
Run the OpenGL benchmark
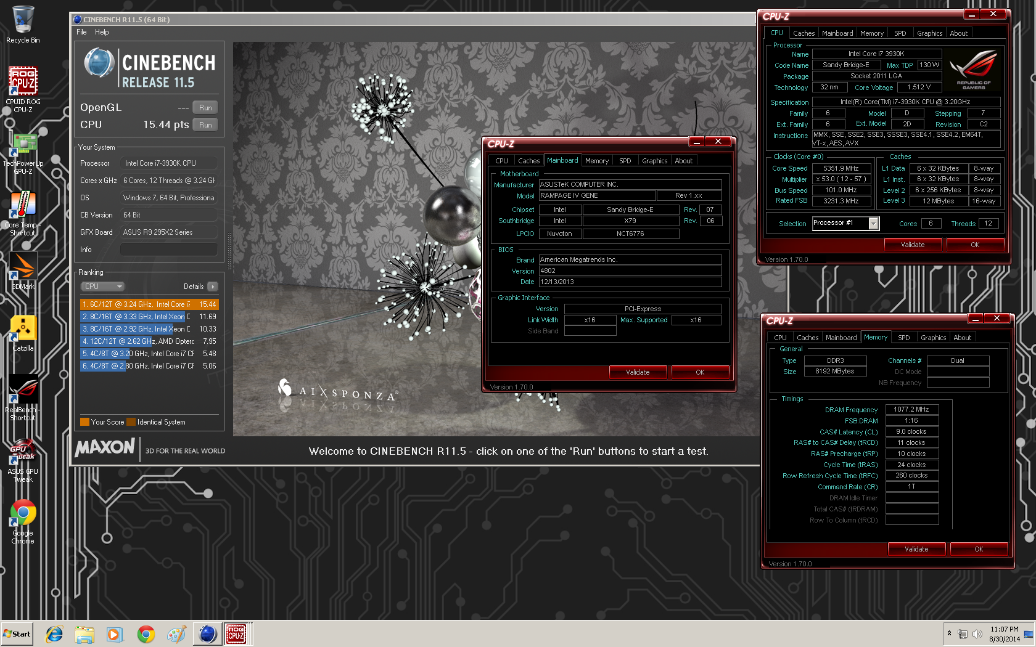click(205, 107)
